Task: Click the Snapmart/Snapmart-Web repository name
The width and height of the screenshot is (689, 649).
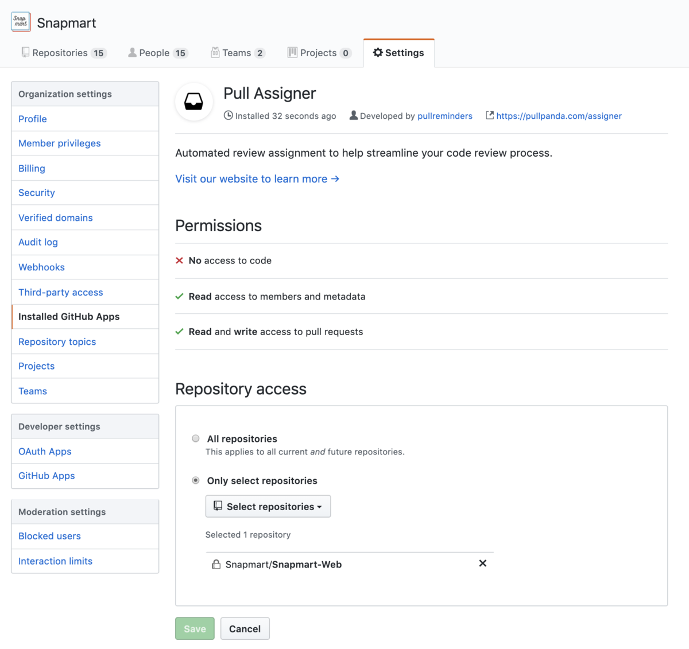Action: tap(284, 565)
